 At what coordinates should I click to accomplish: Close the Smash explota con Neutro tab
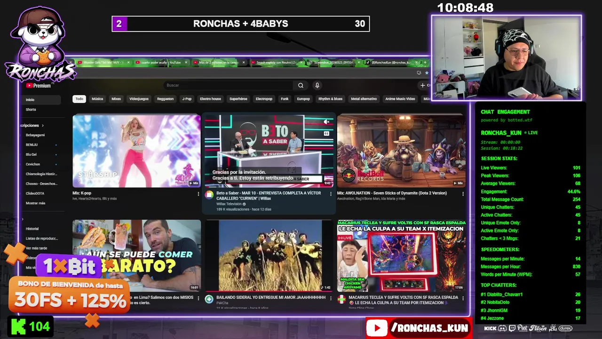(301, 62)
